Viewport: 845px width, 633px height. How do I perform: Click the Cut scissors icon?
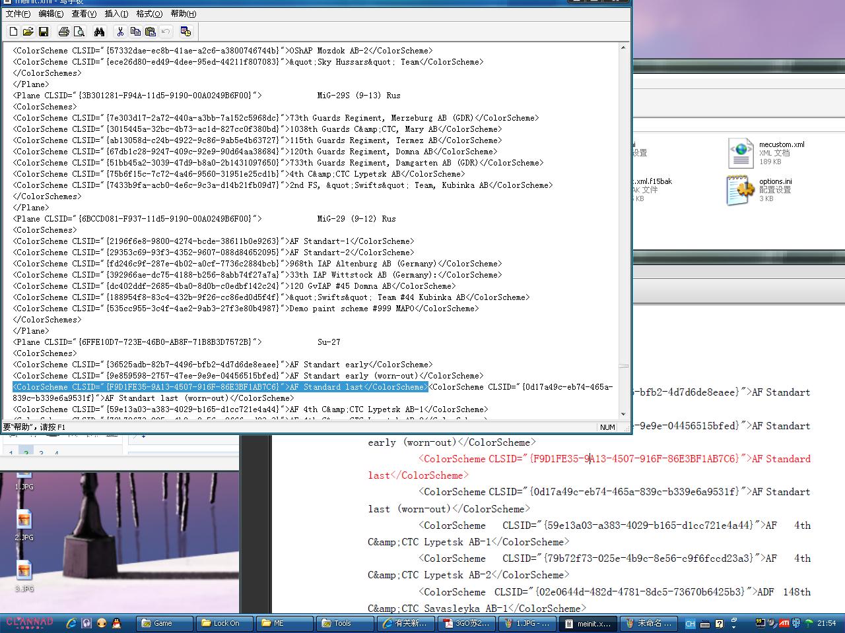click(x=120, y=31)
